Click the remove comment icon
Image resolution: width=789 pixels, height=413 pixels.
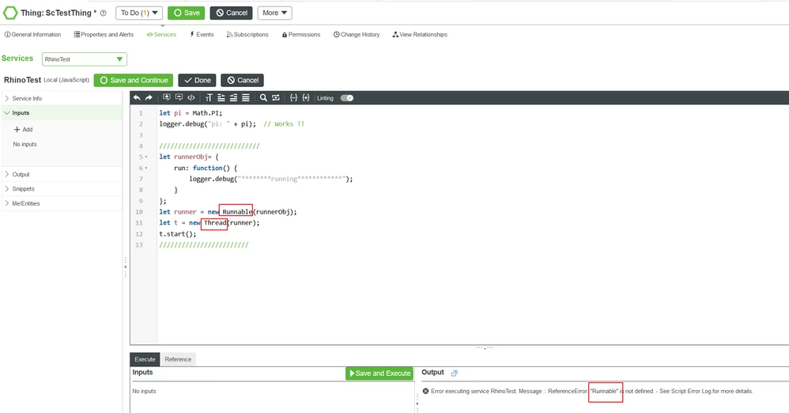[x=179, y=97]
